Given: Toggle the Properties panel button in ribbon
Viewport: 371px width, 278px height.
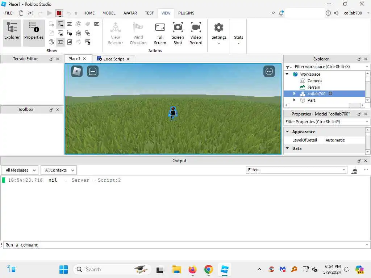Looking at the screenshot, I should pos(34,33).
